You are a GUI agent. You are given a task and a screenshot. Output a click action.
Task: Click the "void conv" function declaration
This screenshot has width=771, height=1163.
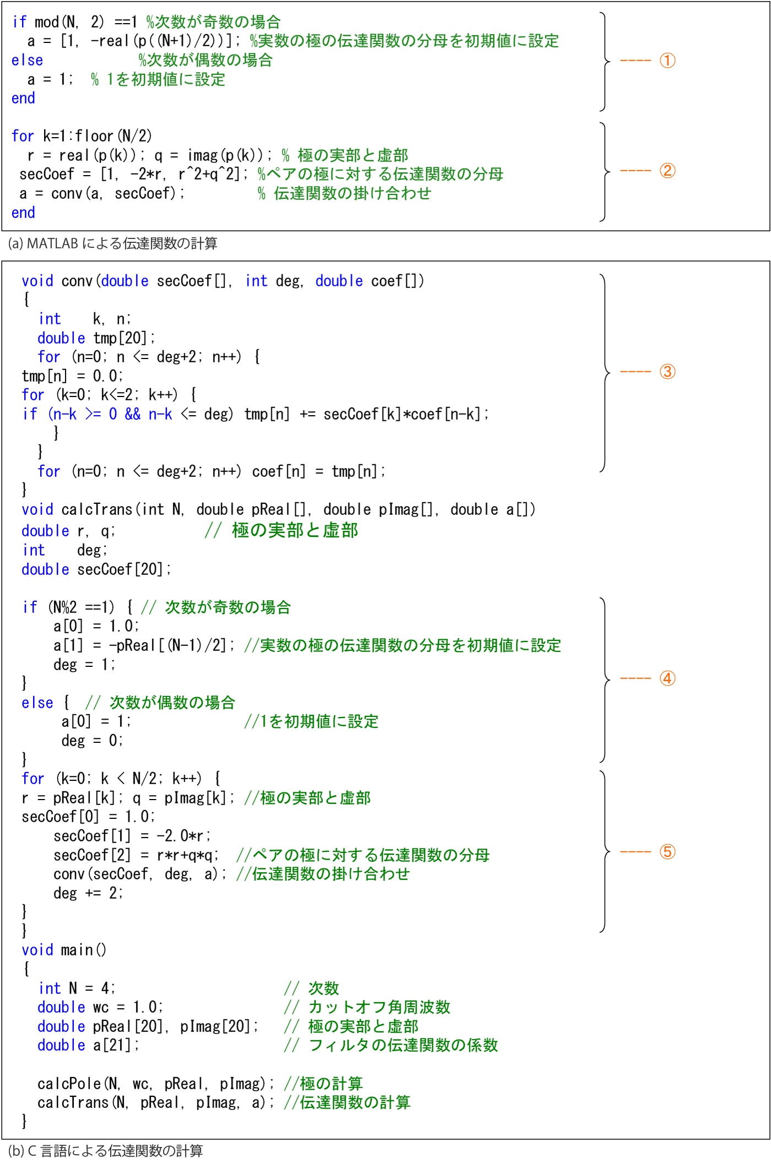point(222,281)
